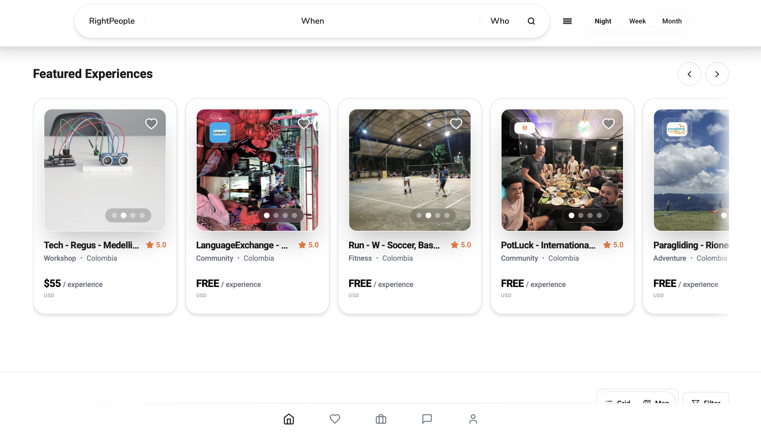Open the When date selector
The height and width of the screenshot is (437, 761).
coord(313,21)
